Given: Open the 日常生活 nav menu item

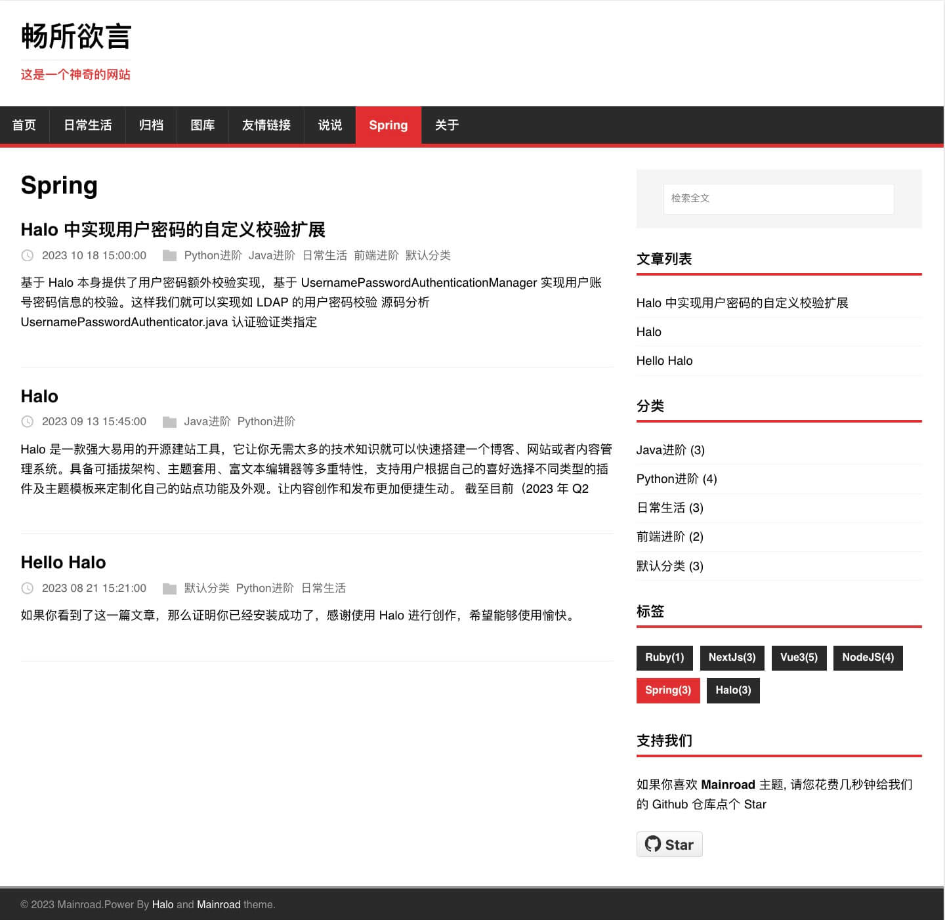Looking at the screenshot, I should [x=87, y=125].
